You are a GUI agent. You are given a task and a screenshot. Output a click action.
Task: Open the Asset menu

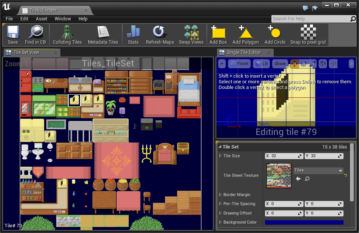pos(41,18)
